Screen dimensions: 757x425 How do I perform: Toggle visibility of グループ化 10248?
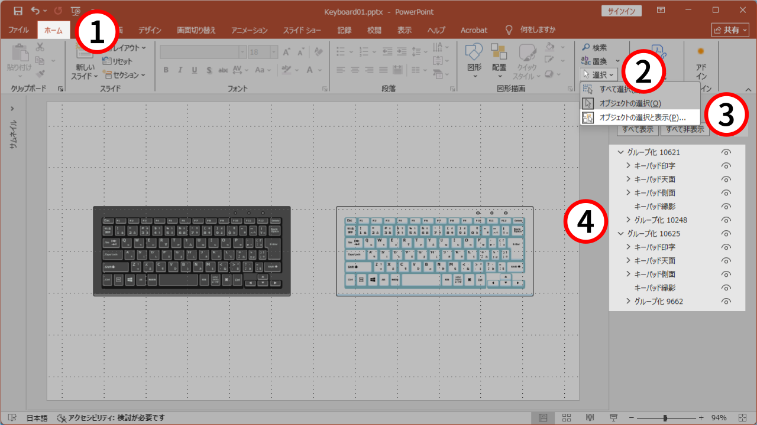point(726,220)
